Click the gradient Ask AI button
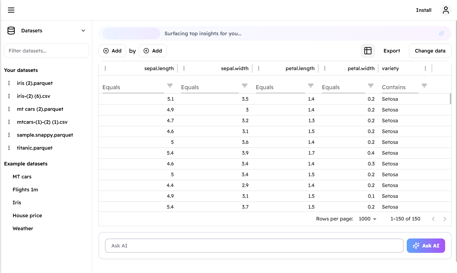The image size is (457, 273). tap(426, 246)
